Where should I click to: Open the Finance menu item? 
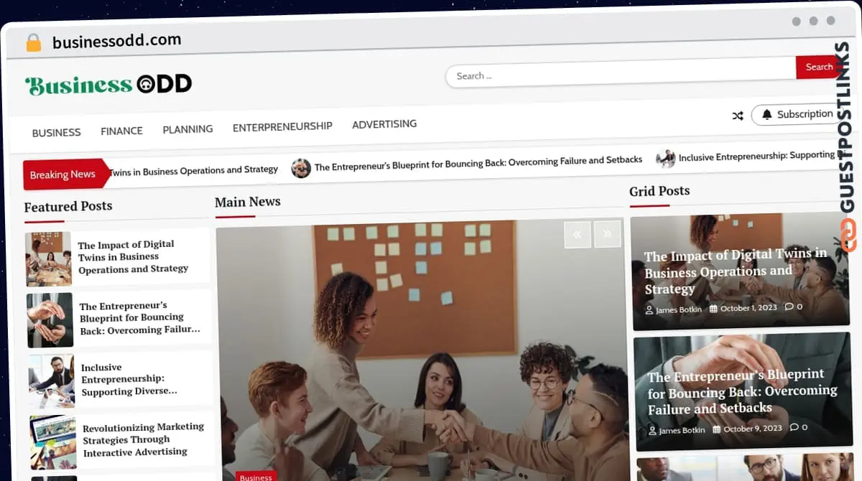coord(121,131)
